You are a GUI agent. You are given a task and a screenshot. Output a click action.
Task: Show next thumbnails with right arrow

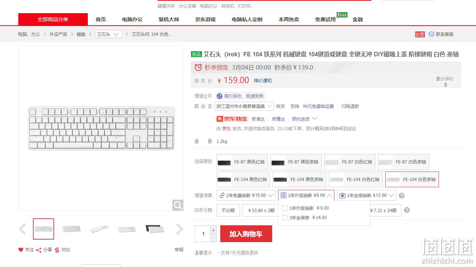click(179, 229)
